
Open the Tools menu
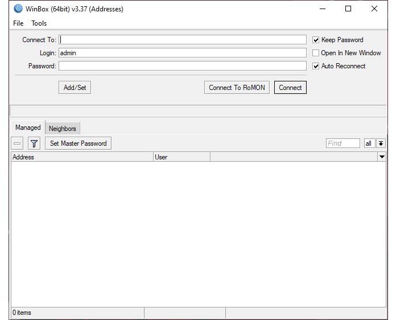(x=39, y=23)
